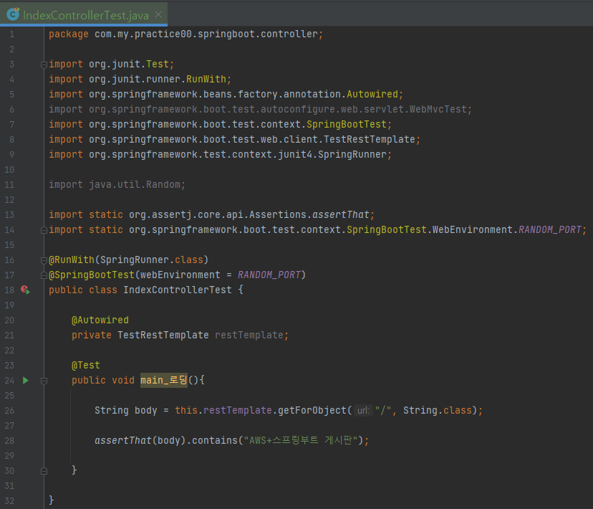Click RANDOM_PORT in the SpringBootTest annotation
This screenshot has height=509, width=593.
click(x=269, y=275)
